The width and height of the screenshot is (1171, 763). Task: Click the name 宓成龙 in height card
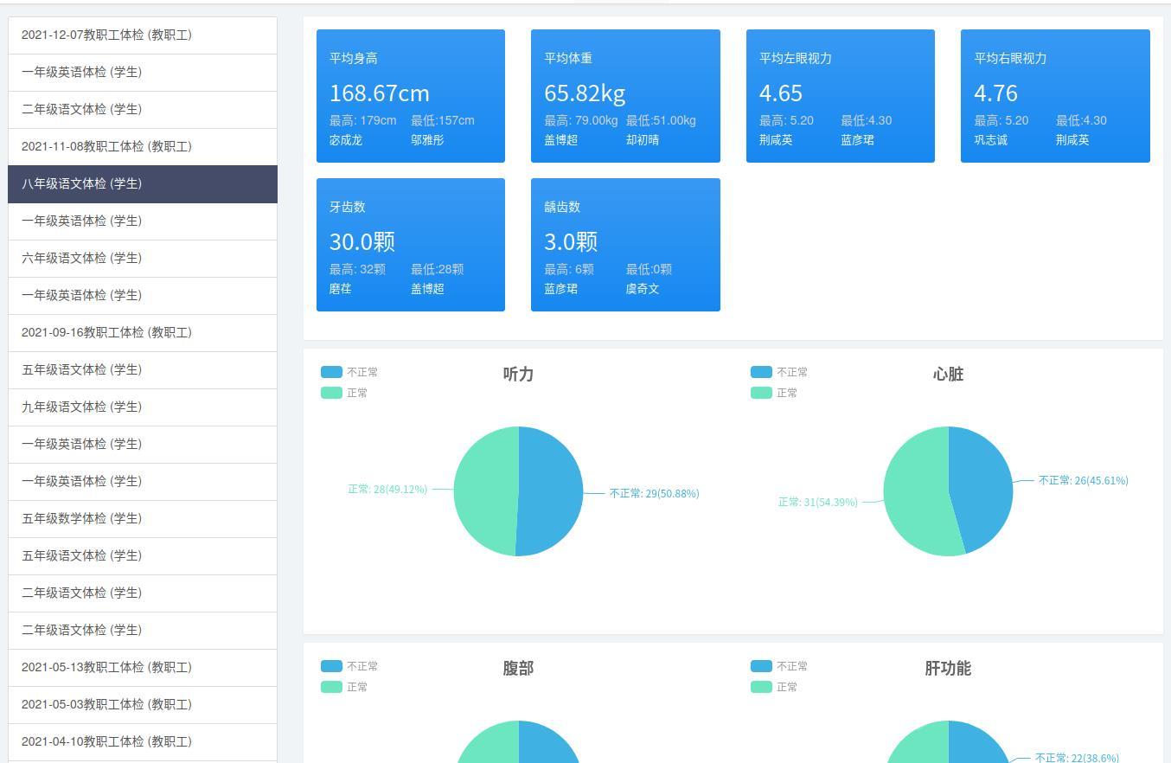coord(346,140)
